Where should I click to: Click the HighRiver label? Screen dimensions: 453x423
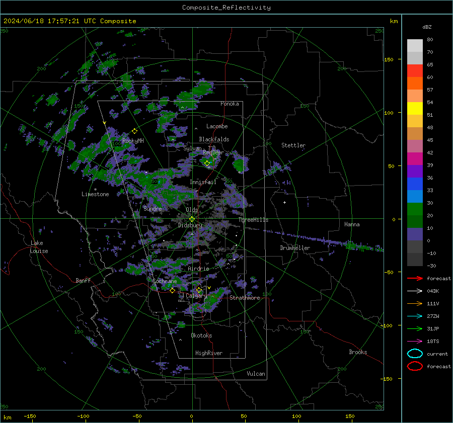pos(209,353)
